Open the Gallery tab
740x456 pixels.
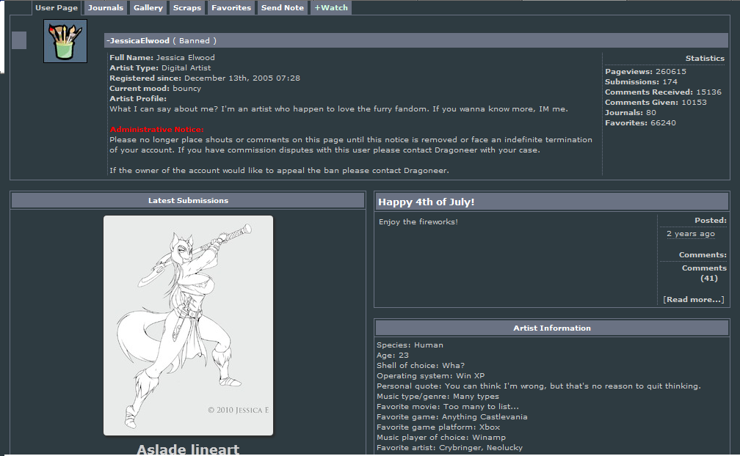coord(148,8)
